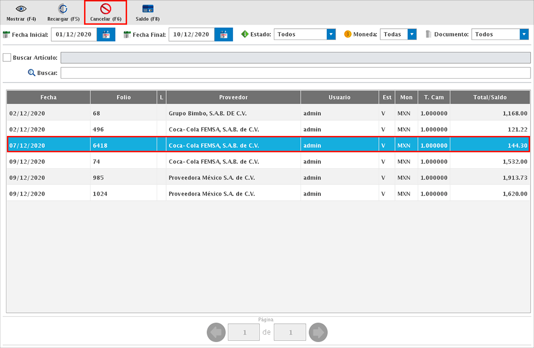Image resolution: width=534 pixels, height=348 pixels.
Task: Expand the Documento dropdown
Action: click(524, 35)
